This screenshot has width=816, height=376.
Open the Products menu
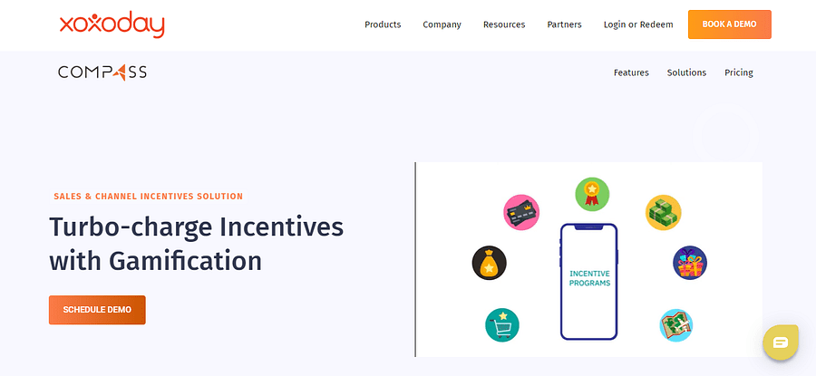pos(383,24)
